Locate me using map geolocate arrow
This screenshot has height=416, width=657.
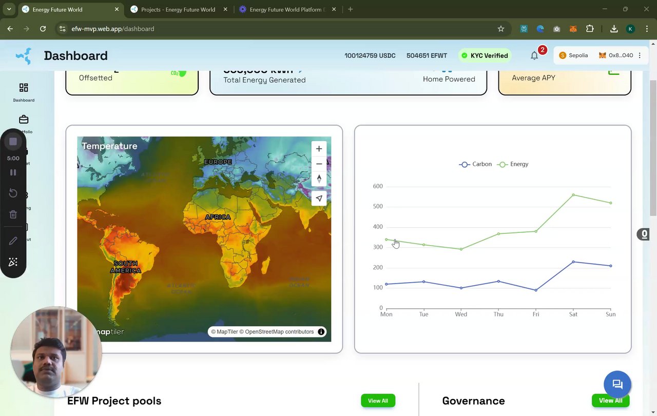(319, 199)
